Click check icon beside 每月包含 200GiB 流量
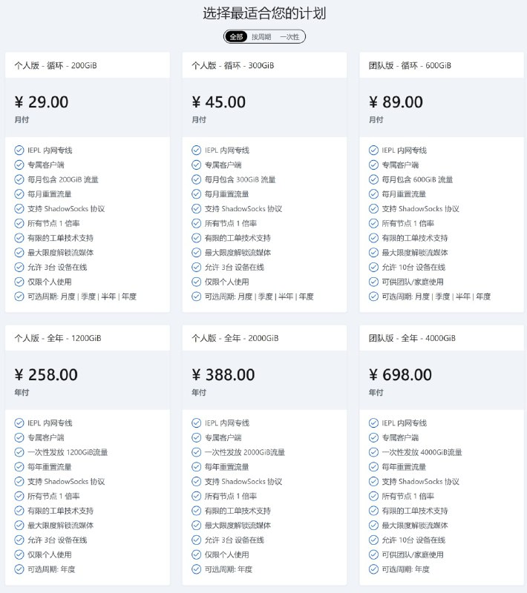Viewport: 527px width, 593px height. (x=19, y=179)
